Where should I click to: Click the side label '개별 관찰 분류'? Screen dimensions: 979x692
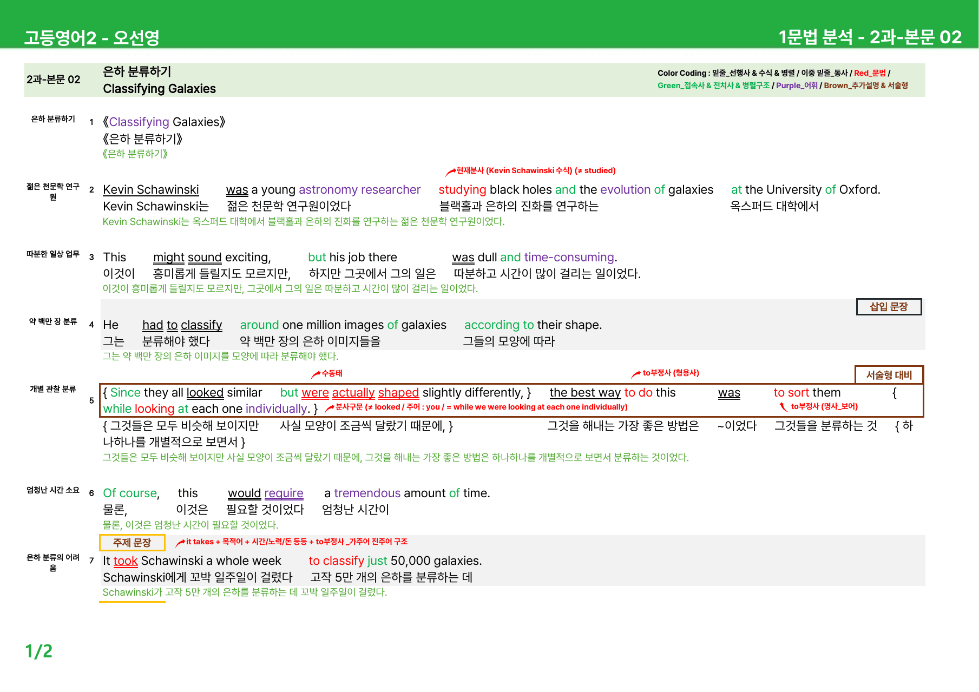(x=53, y=389)
